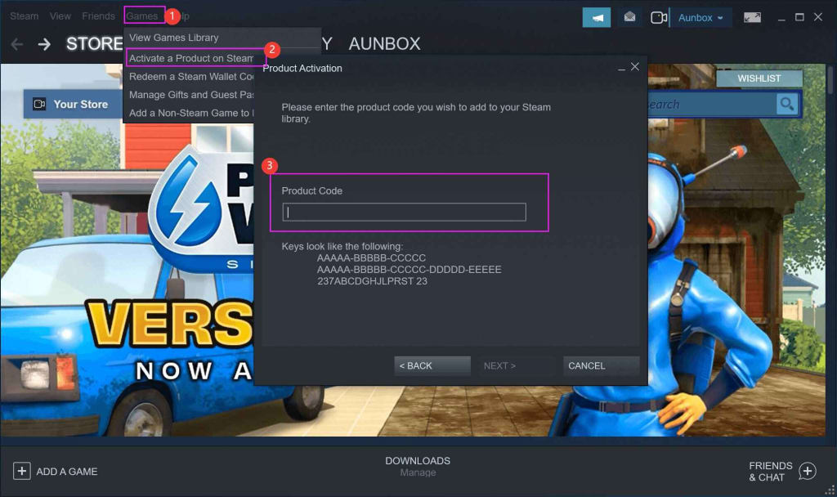
Task: Open the Steam menu
Action: pos(24,16)
